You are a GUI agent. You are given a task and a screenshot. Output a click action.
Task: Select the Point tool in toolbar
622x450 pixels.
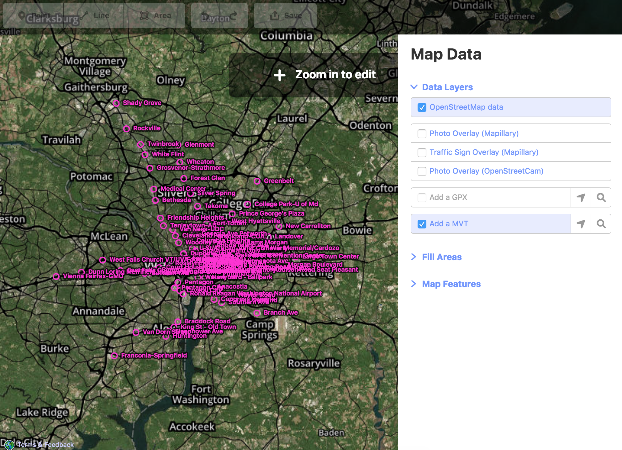tap(34, 16)
